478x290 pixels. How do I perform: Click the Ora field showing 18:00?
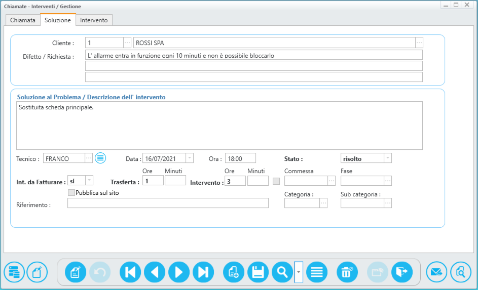click(x=240, y=158)
